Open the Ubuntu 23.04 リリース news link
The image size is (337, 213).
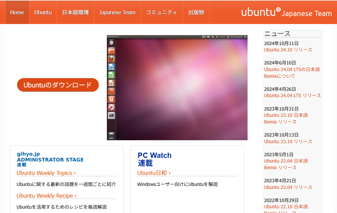tap(288, 187)
